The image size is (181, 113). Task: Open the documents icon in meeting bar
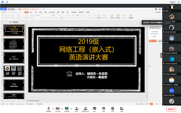point(113,108)
